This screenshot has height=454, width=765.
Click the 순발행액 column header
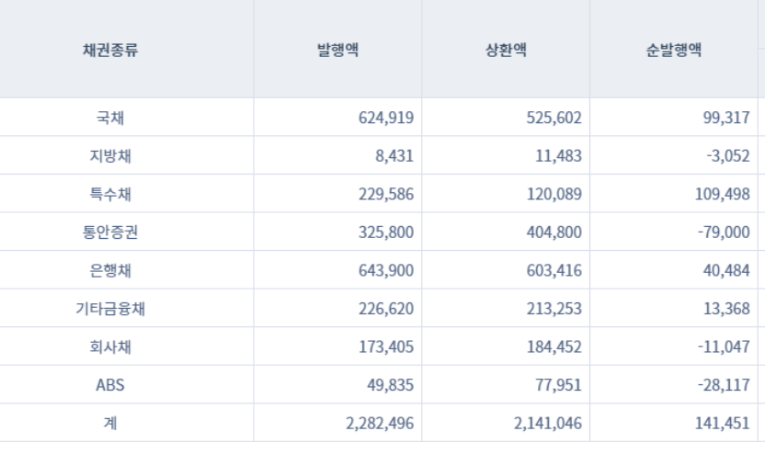(673, 50)
